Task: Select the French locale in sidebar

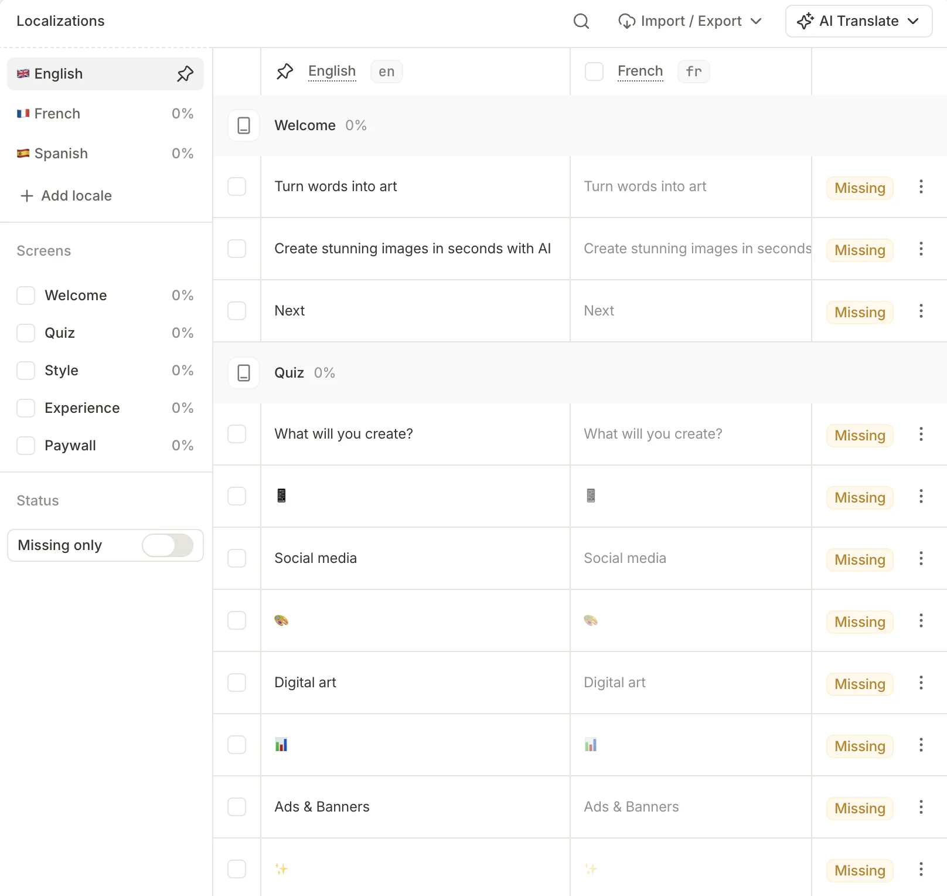Action: click(x=105, y=114)
